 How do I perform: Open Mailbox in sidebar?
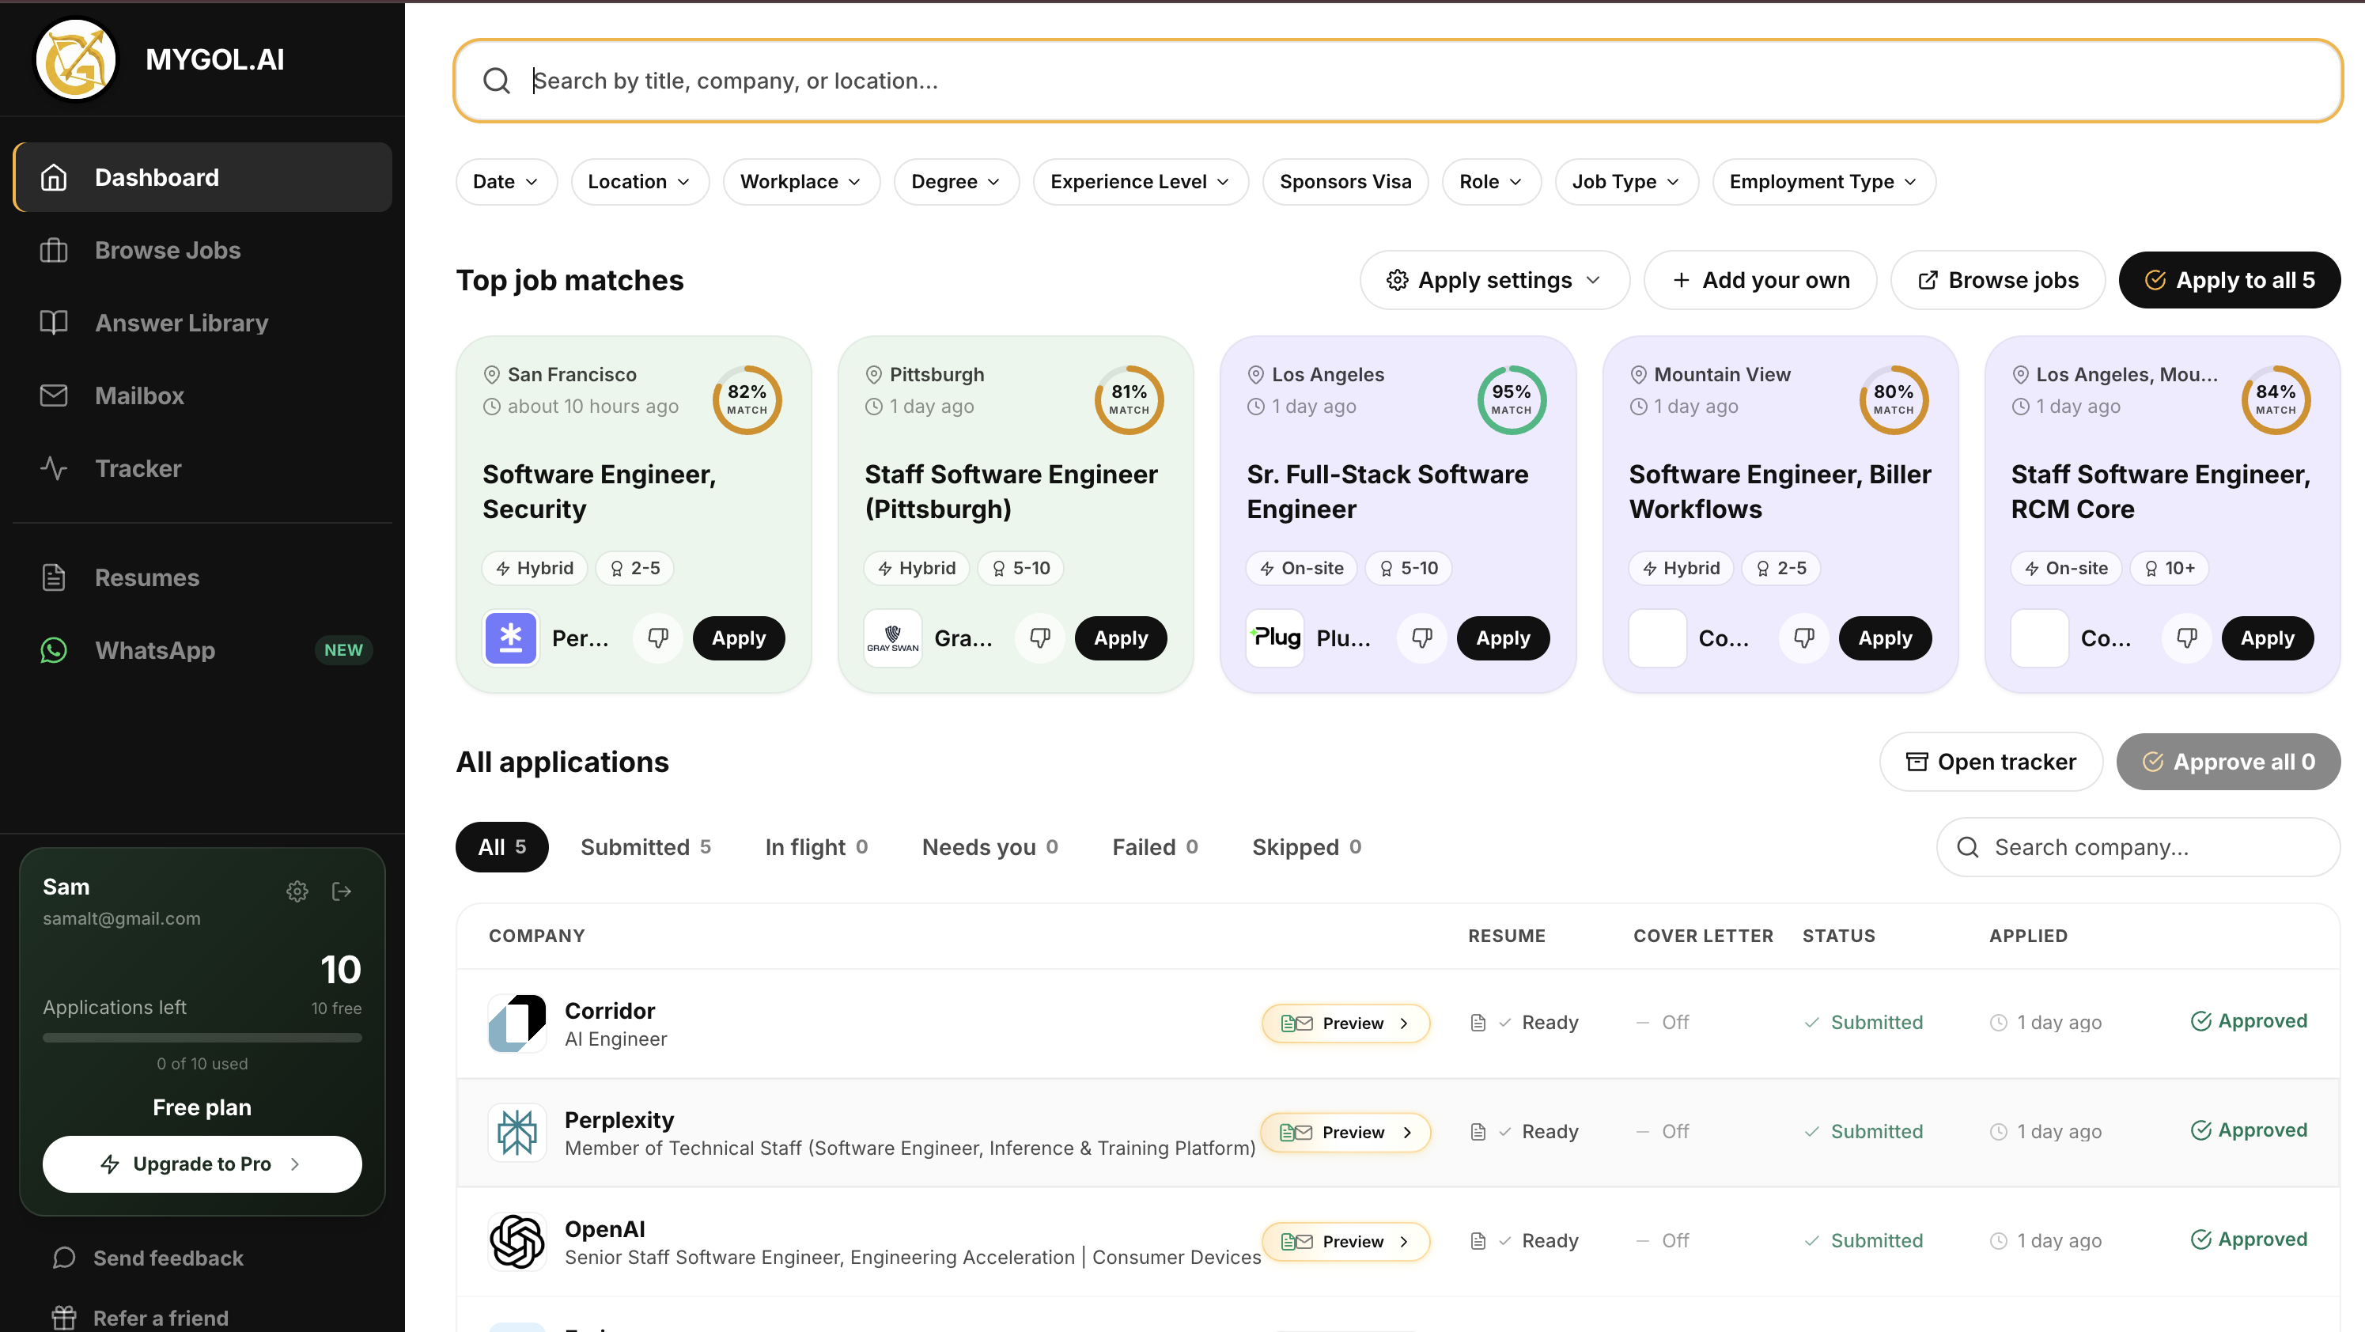[x=202, y=395]
